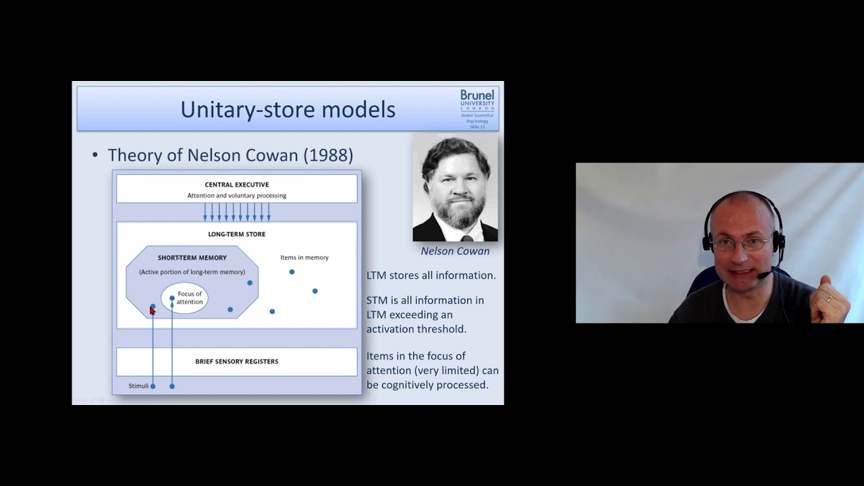The height and width of the screenshot is (486, 864).
Task: Click '(Active portion of long-term memory)' text
Action: pyautogui.click(x=192, y=272)
